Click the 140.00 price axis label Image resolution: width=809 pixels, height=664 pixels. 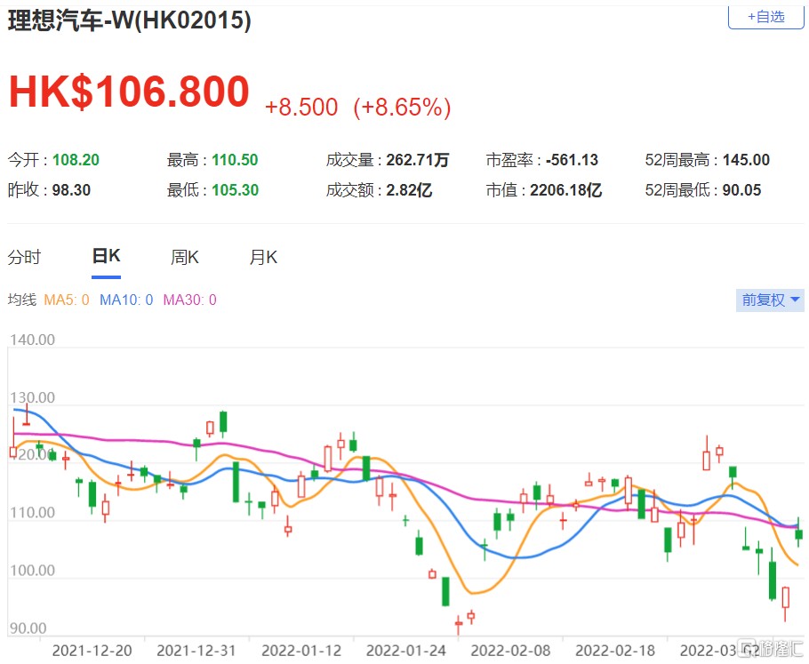point(33,340)
